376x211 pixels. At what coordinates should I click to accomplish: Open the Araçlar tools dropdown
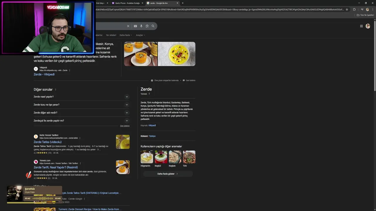point(140,35)
